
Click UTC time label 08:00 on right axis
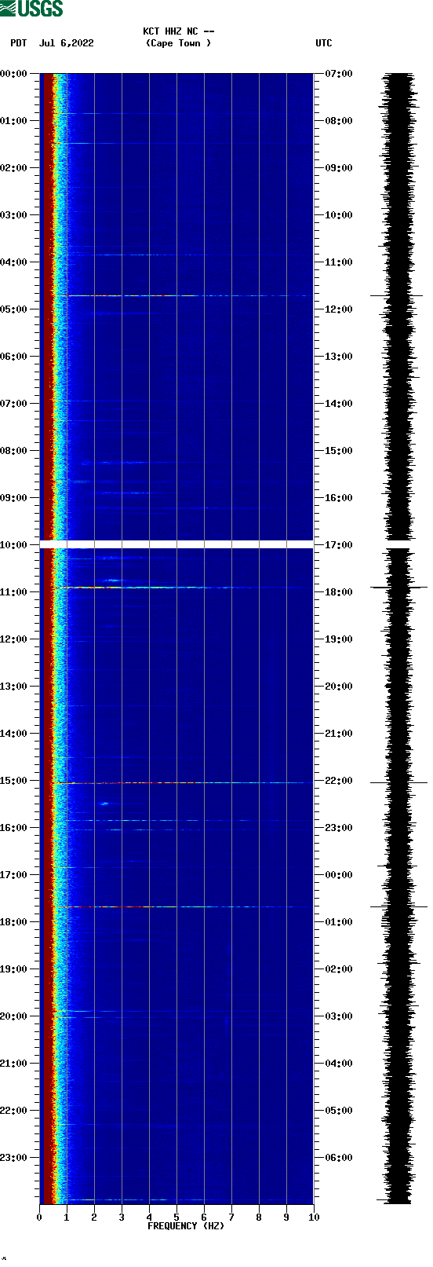[339, 121]
